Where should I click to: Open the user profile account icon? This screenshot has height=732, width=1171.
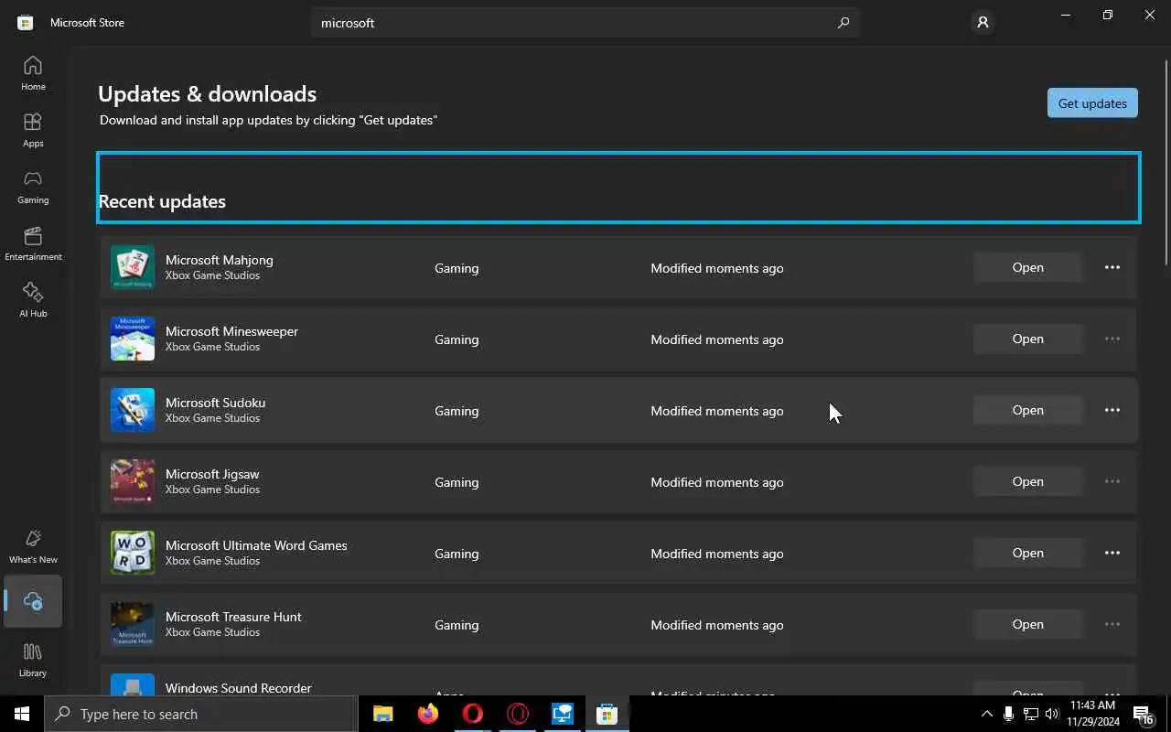983,22
